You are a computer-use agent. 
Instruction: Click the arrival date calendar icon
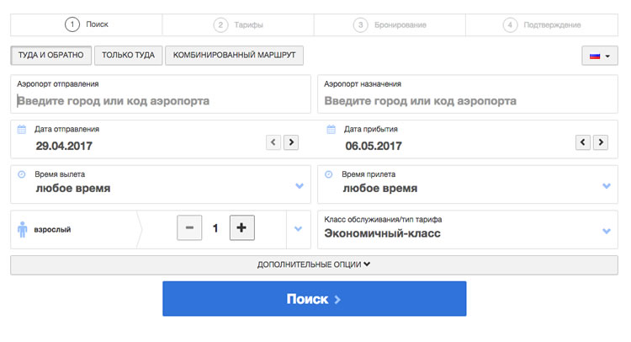330,130
